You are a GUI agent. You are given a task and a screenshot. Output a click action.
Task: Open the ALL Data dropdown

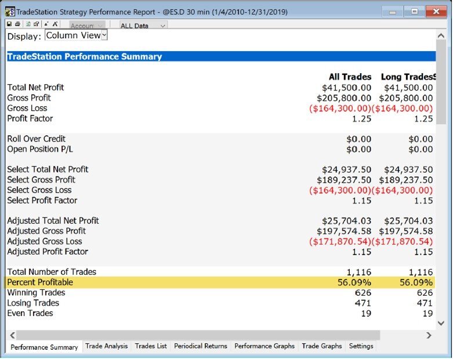[143, 26]
